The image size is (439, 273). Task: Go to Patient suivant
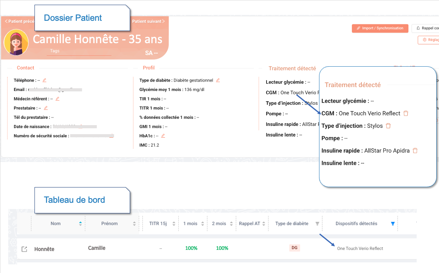[149, 21]
